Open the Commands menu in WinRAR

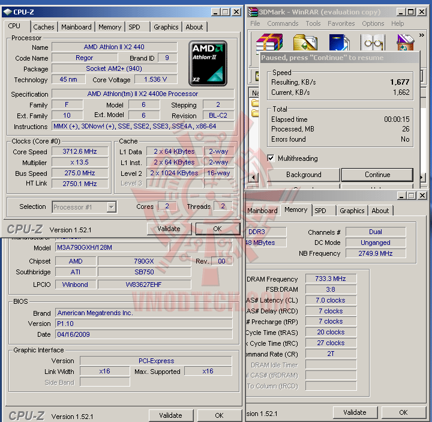283,23
